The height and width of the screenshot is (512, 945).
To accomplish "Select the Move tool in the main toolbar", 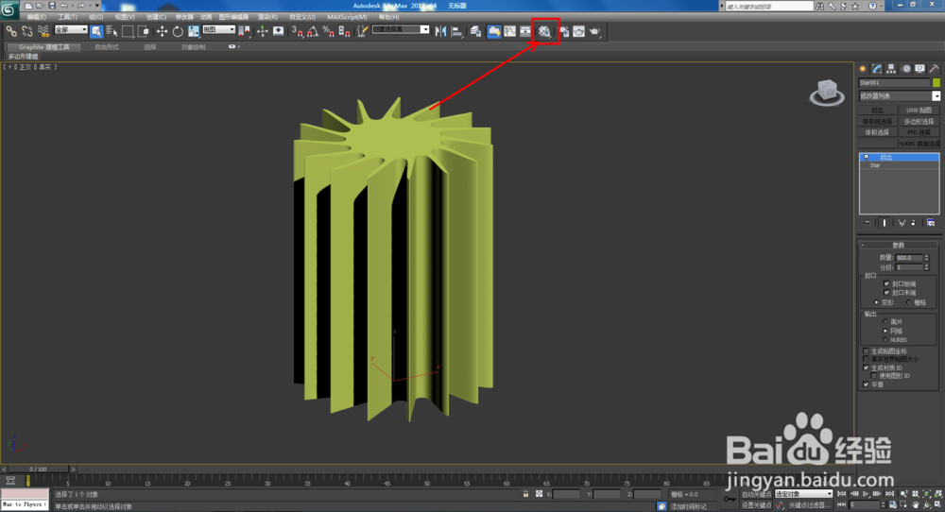I will point(162,31).
